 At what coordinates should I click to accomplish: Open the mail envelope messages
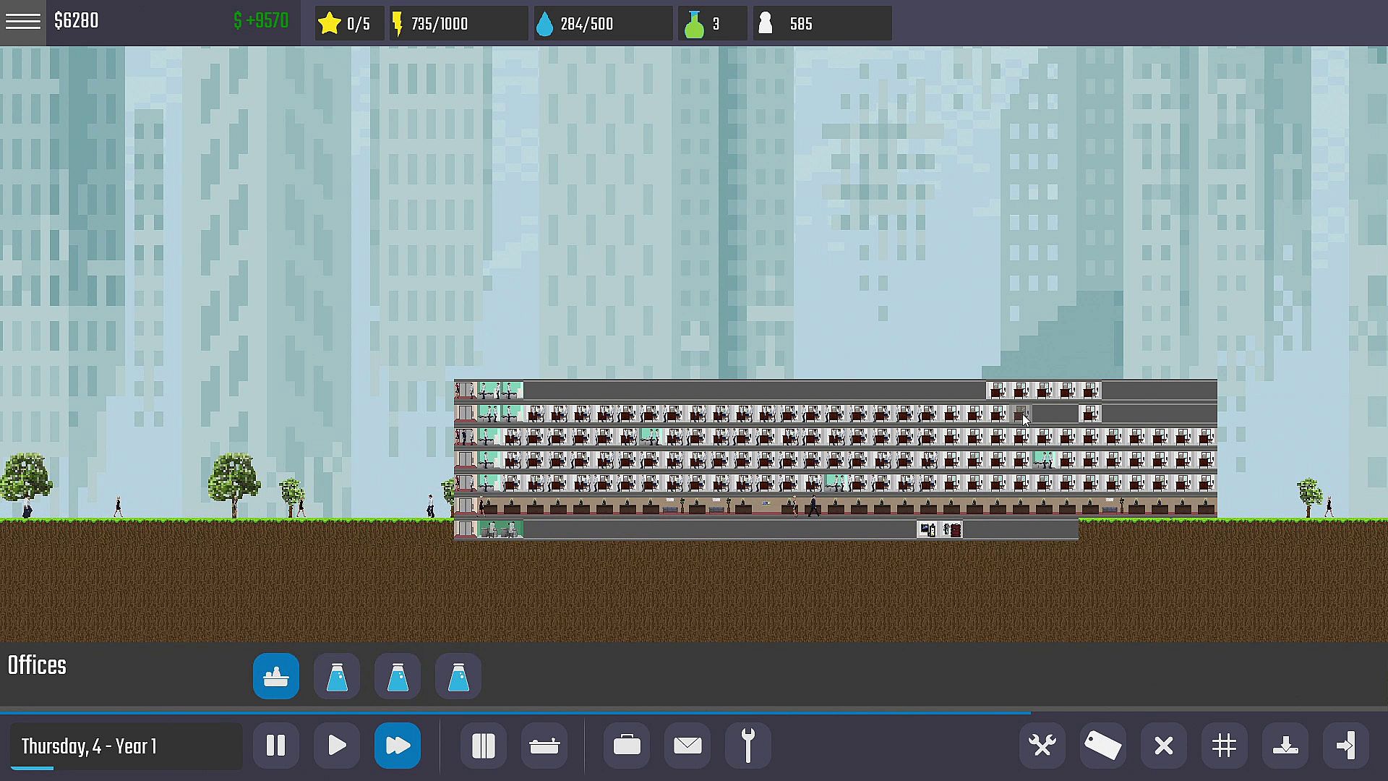tap(687, 746)
